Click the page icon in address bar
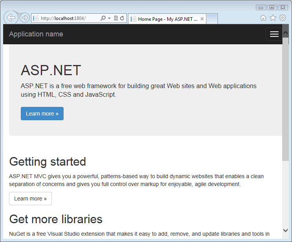 [x=36, y=18]
